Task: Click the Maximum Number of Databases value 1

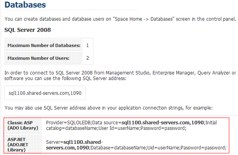Action: (87, 45)
